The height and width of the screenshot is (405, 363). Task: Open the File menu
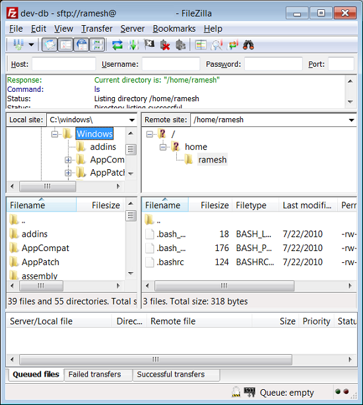coord(16,28)
